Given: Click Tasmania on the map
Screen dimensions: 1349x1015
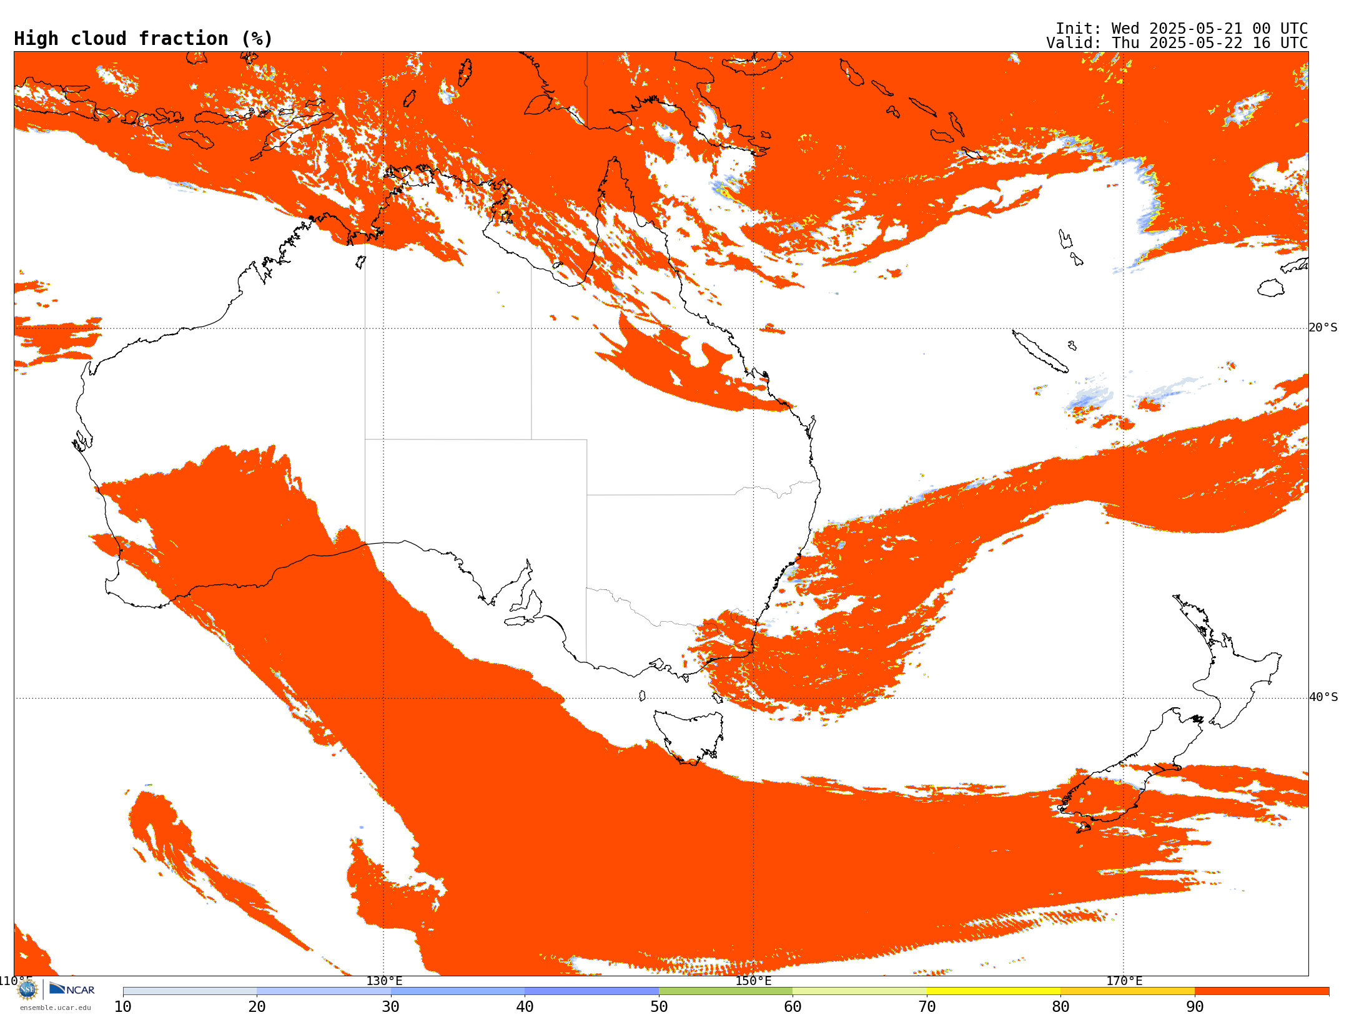Looking at the screenshot, I should pos(688,737).
